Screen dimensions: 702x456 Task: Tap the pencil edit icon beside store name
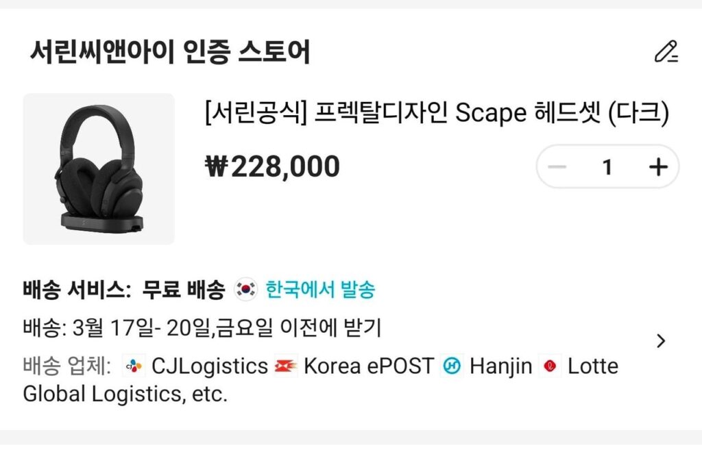click(665, 52)
